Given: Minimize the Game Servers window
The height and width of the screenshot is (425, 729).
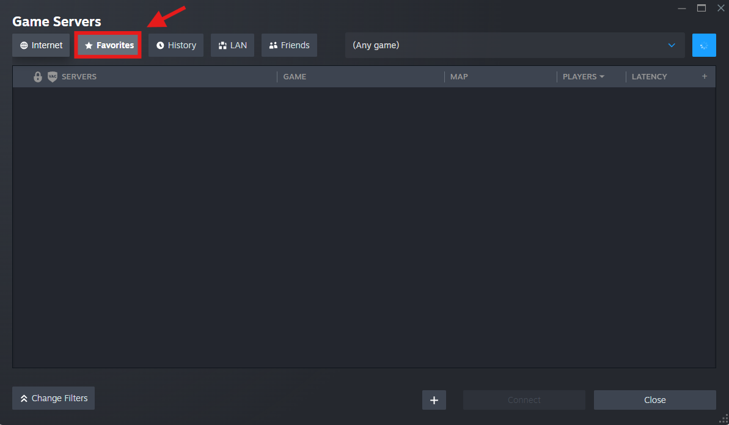Looking at the screenshot, I should (x=681, y=8).
